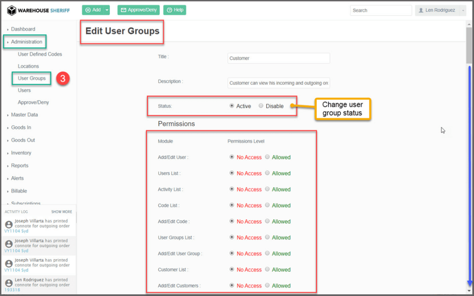The width and height of the screenshot is (474, 296).
Task: Open the dropdown arrow next to Add
Action: tap(107, 10)
